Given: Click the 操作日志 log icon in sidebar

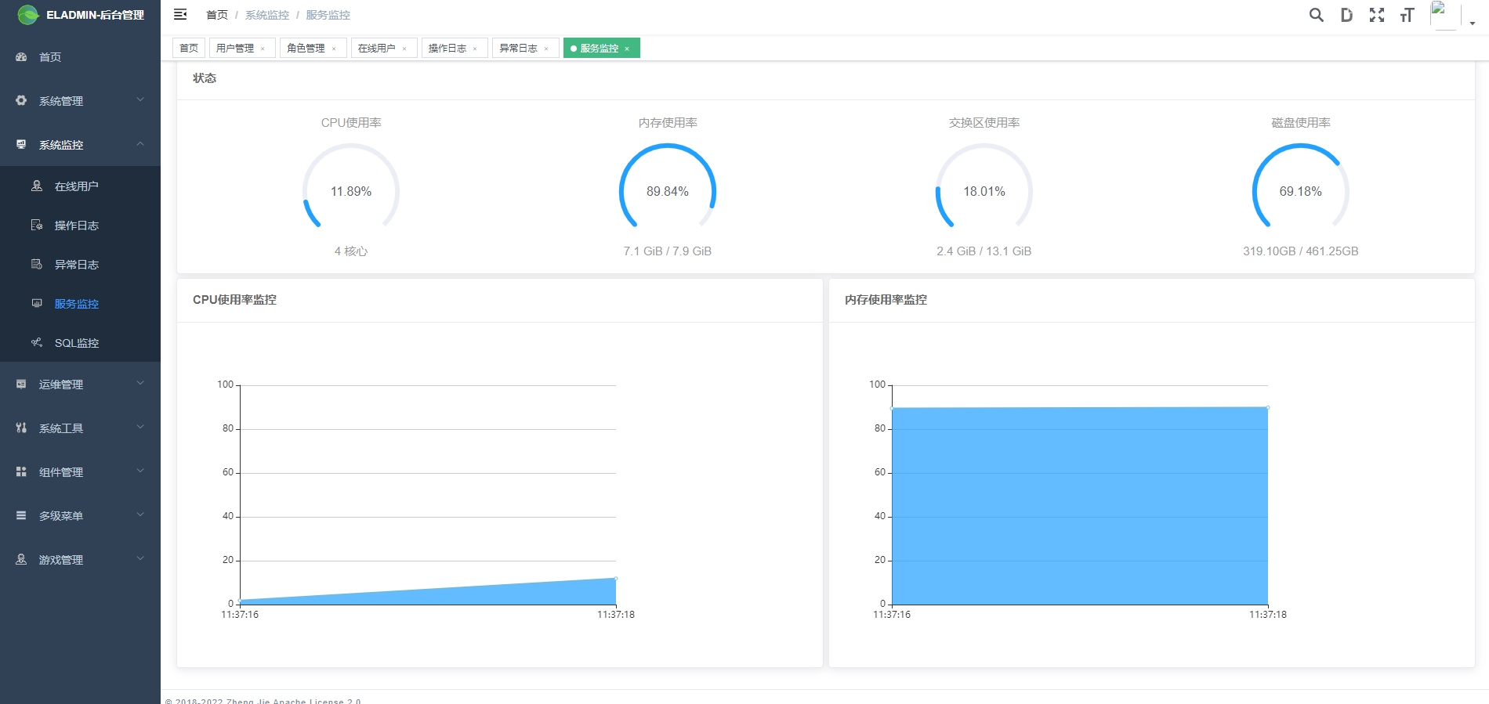Looking at the screenshot, I should click(37, 226).
